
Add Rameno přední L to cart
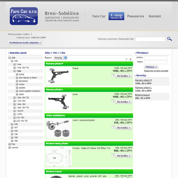coord(123,102)
